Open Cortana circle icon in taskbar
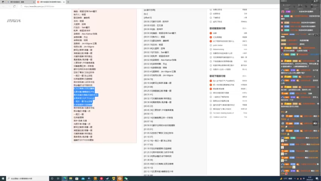 coord(52,179)
